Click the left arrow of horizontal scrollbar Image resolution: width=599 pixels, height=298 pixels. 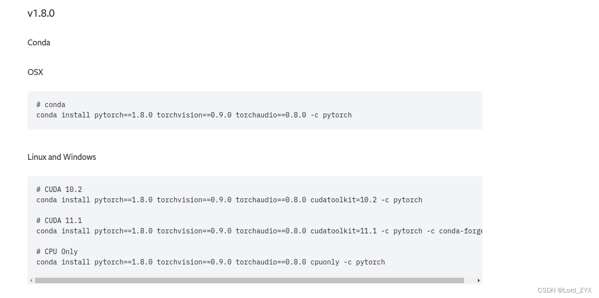pyautogui.click(x=31, y=280)
